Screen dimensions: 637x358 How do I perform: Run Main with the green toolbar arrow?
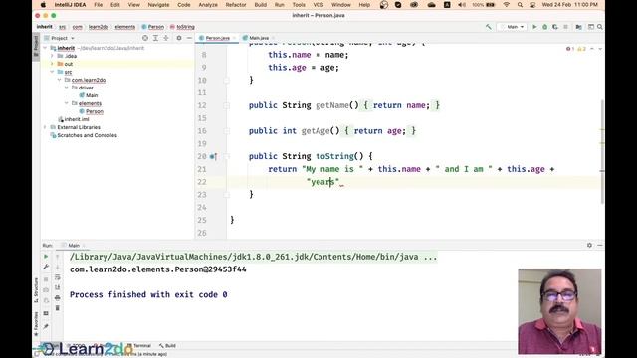(534, 27)
